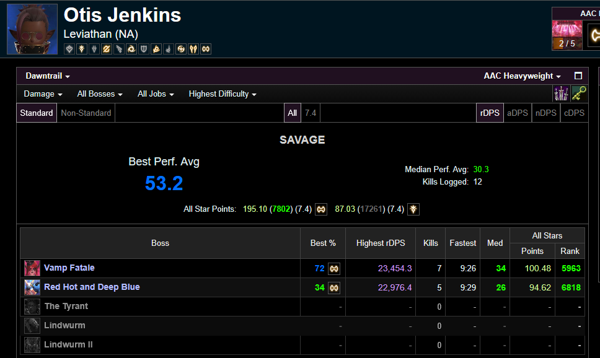600x358 pixels.
Task: Open The Tyrant boss link
Action: [x=66, y=306]
